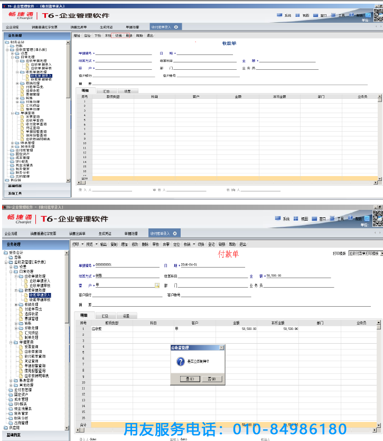The image size is (383, 441).
Task: Switch to 汇总 tab in lower window
Action: click(x=105, y=316)
